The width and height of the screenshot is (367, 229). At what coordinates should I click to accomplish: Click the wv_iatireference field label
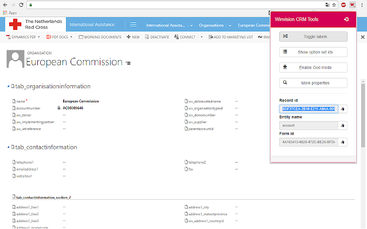pyautogui.click(x=28, y=129)
